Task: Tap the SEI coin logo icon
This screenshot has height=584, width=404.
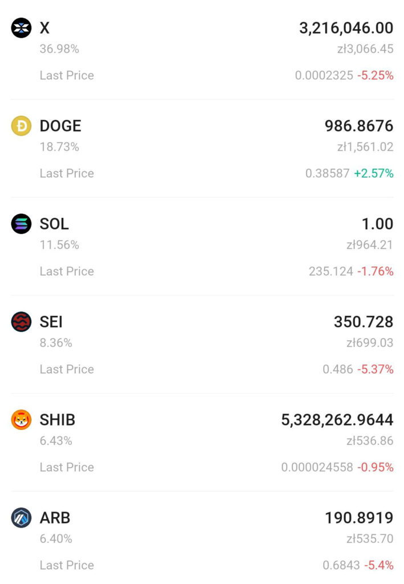Action: click(x=21, y=322)
